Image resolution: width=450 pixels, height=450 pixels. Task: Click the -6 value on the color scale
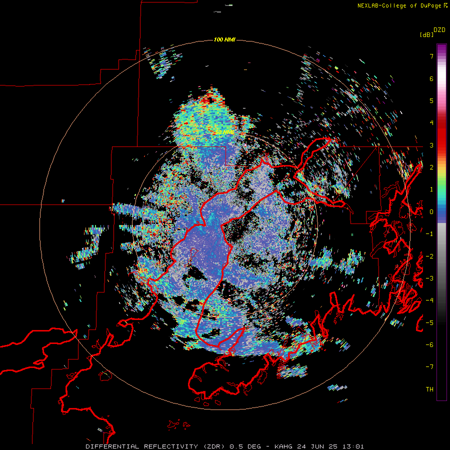click(x=429, y=344)
